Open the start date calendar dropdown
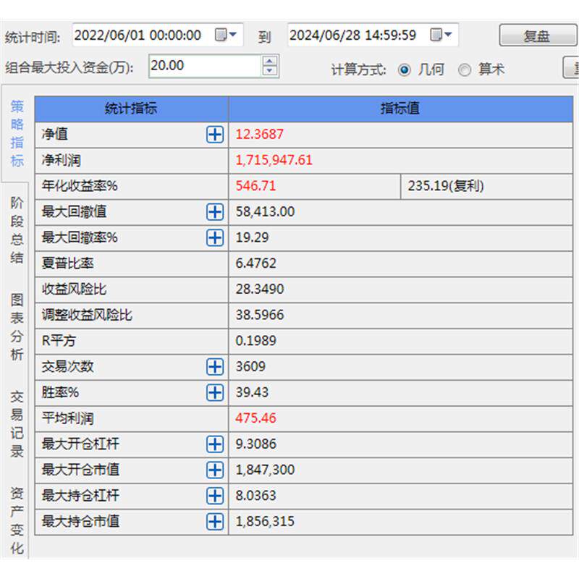Viewport: 579px width, 579px height. (x=226, y=35)
